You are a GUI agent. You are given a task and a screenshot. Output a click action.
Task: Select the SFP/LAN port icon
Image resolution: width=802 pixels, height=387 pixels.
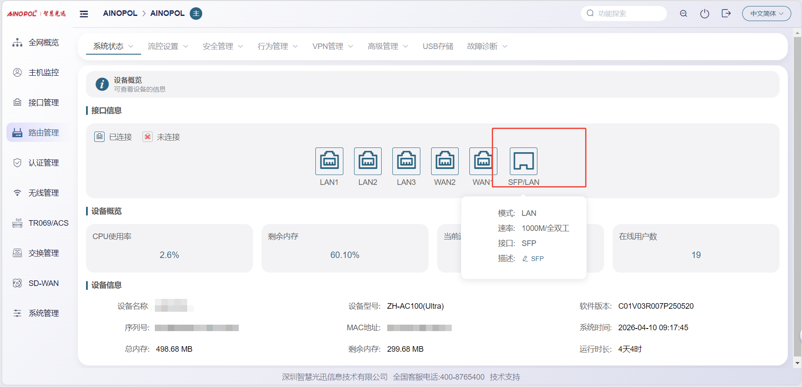[x=523, y=161]
